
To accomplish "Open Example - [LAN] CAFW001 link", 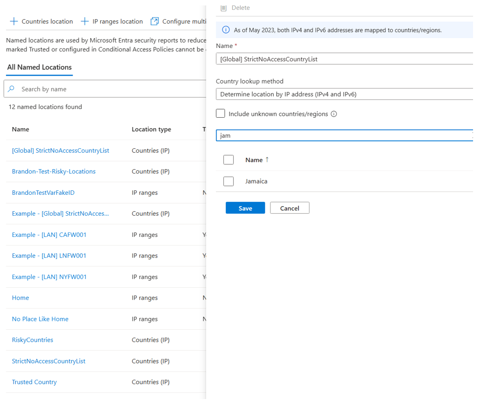I will (x=49, y=235).
